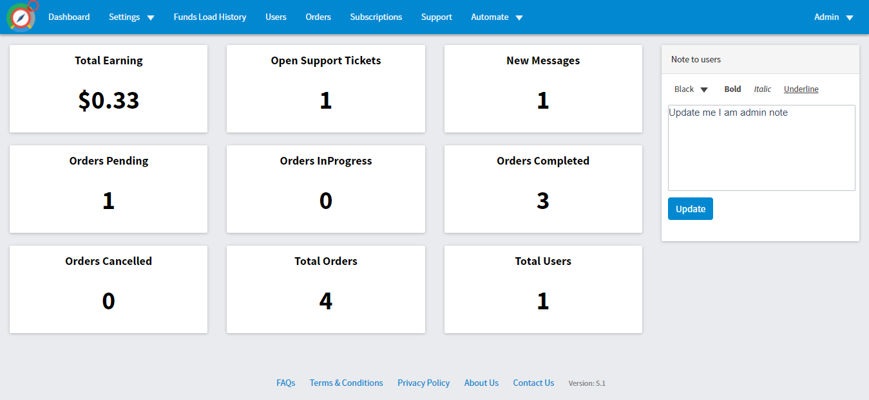The width and height of the screenshot is (869, 400).
Task: Open the Admin account dropdown
Action: coord(834,17)
